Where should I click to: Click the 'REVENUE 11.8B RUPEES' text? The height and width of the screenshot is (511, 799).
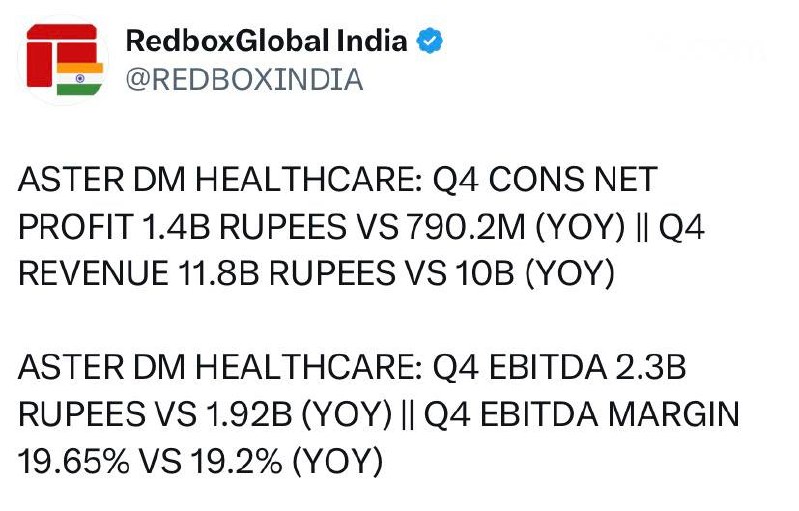(207, 273)
